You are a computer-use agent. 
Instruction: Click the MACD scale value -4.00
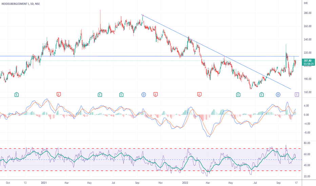[306, 124]
